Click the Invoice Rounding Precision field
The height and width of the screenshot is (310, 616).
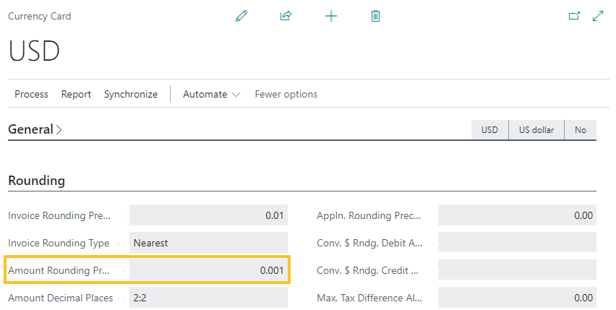tap(209, 215)
